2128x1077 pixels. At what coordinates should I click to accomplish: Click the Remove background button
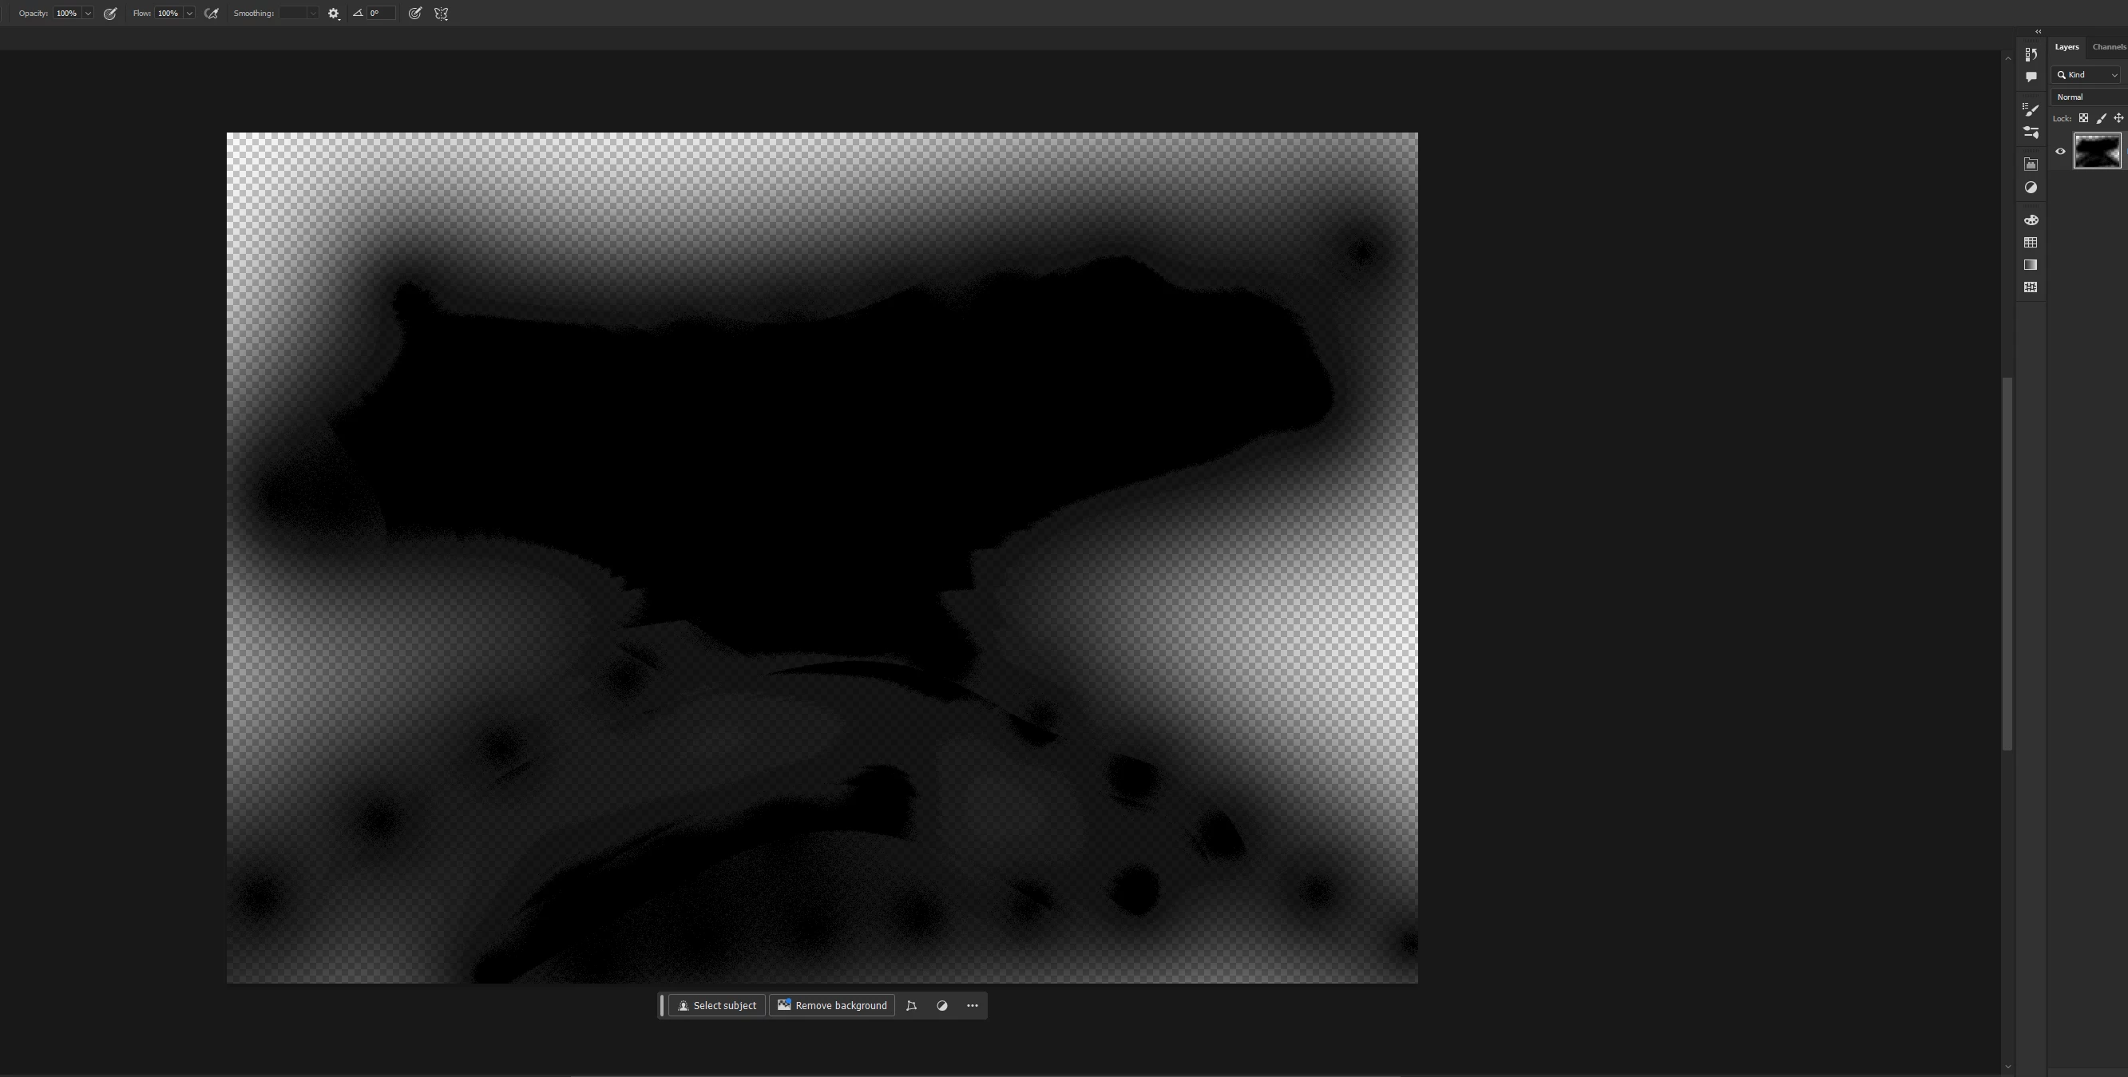tap(832, 1005)
